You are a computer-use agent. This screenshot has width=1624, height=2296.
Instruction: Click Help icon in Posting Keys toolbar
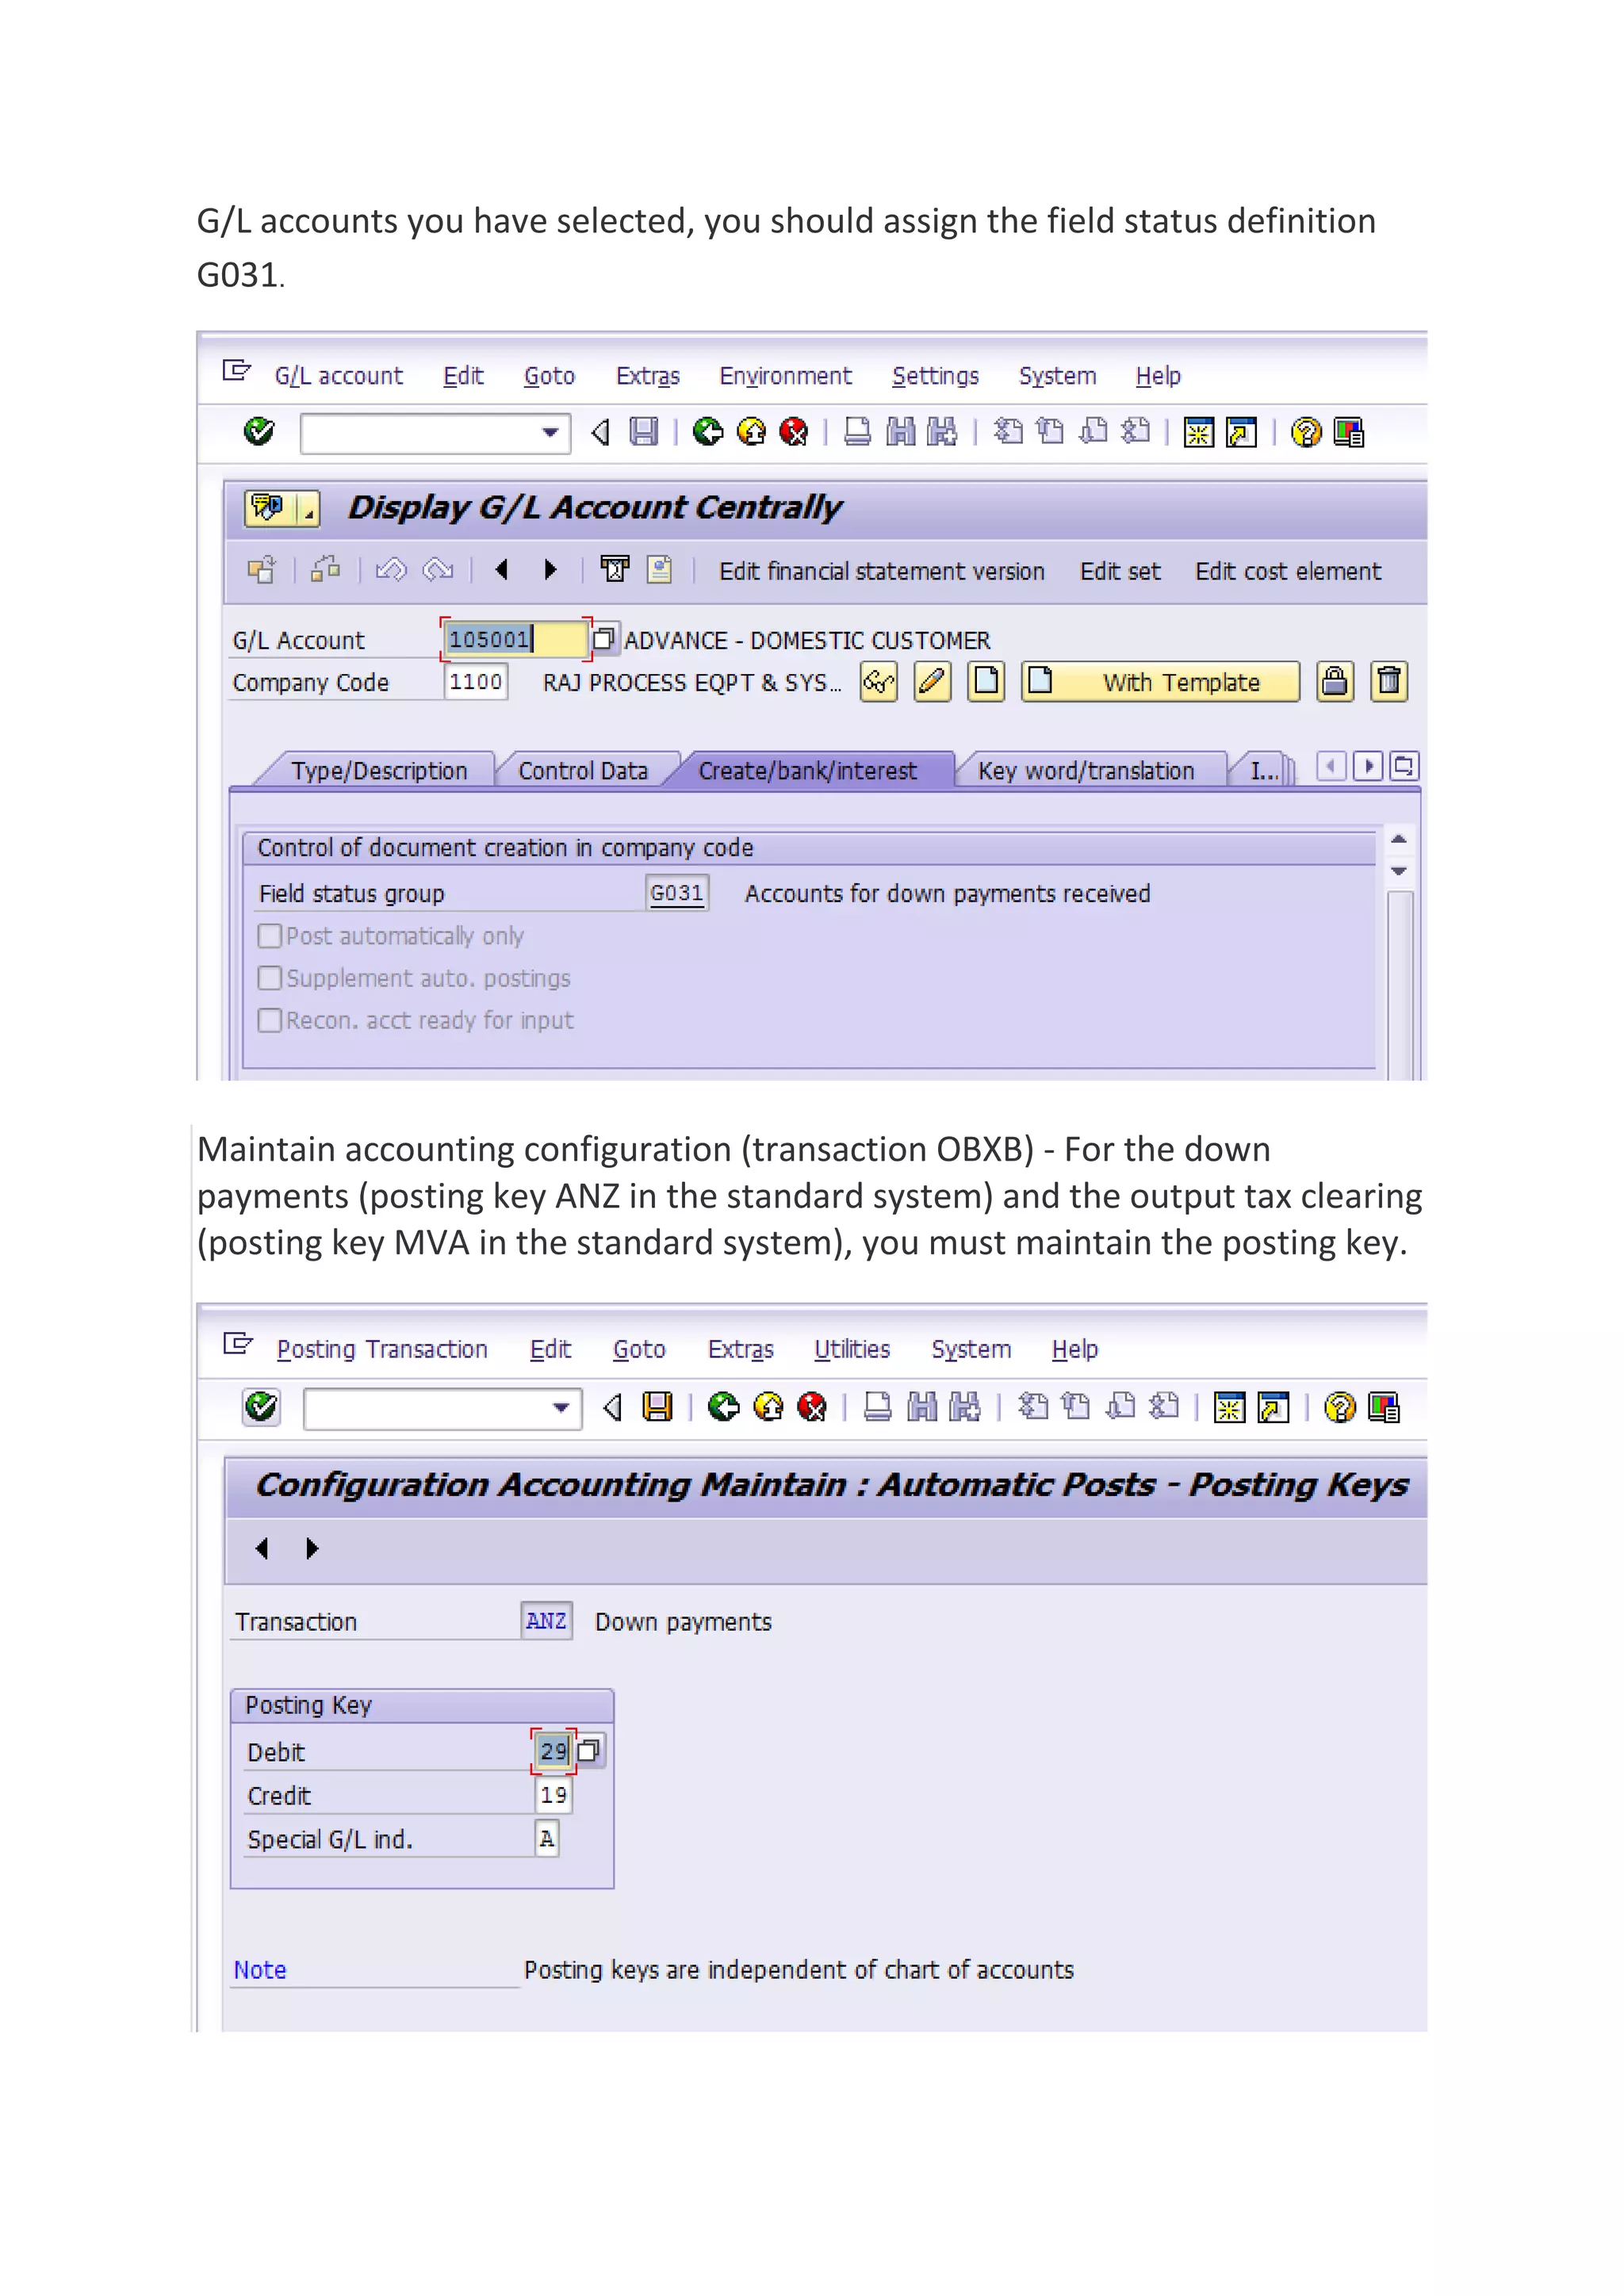(1340, 1408)
